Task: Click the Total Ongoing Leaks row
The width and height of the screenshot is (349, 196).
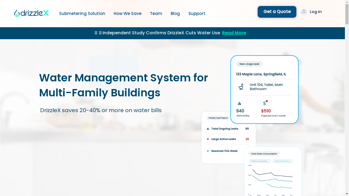Action: pos(228,129)
